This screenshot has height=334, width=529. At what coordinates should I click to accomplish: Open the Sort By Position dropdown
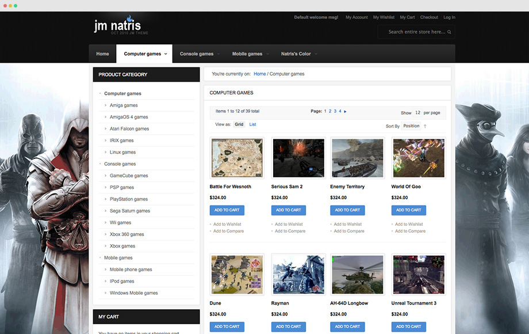(x=411, y=126)
